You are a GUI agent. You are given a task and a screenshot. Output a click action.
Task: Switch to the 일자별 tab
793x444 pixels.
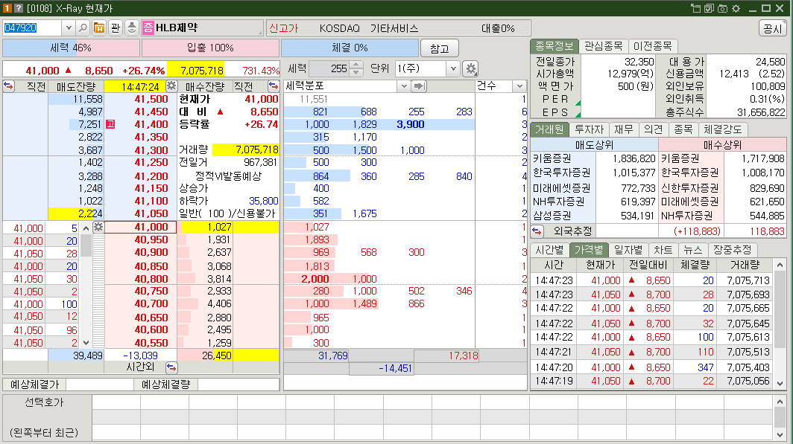coord(628,250)
